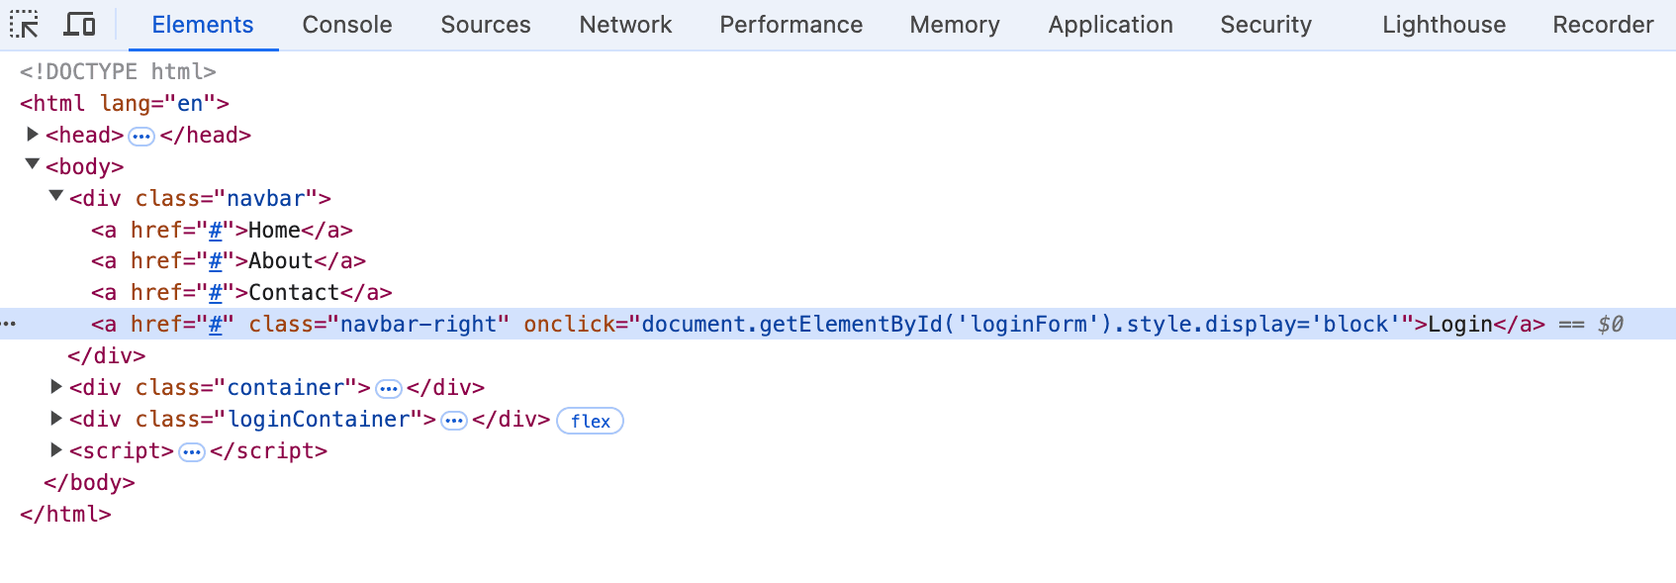
Task: Open the Memory tab
Action: tap(955, 25)
